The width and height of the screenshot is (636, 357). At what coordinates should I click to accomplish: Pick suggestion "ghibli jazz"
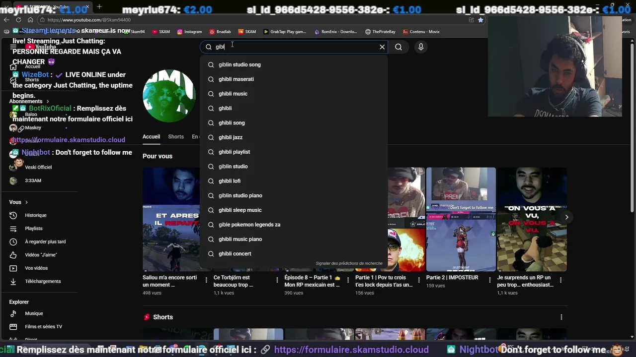294,137
